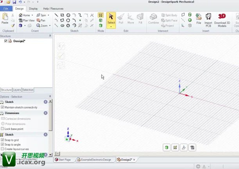Collapse the Dimensions section
The width and height of the screenshot is (239, 169).
[45, 113]
